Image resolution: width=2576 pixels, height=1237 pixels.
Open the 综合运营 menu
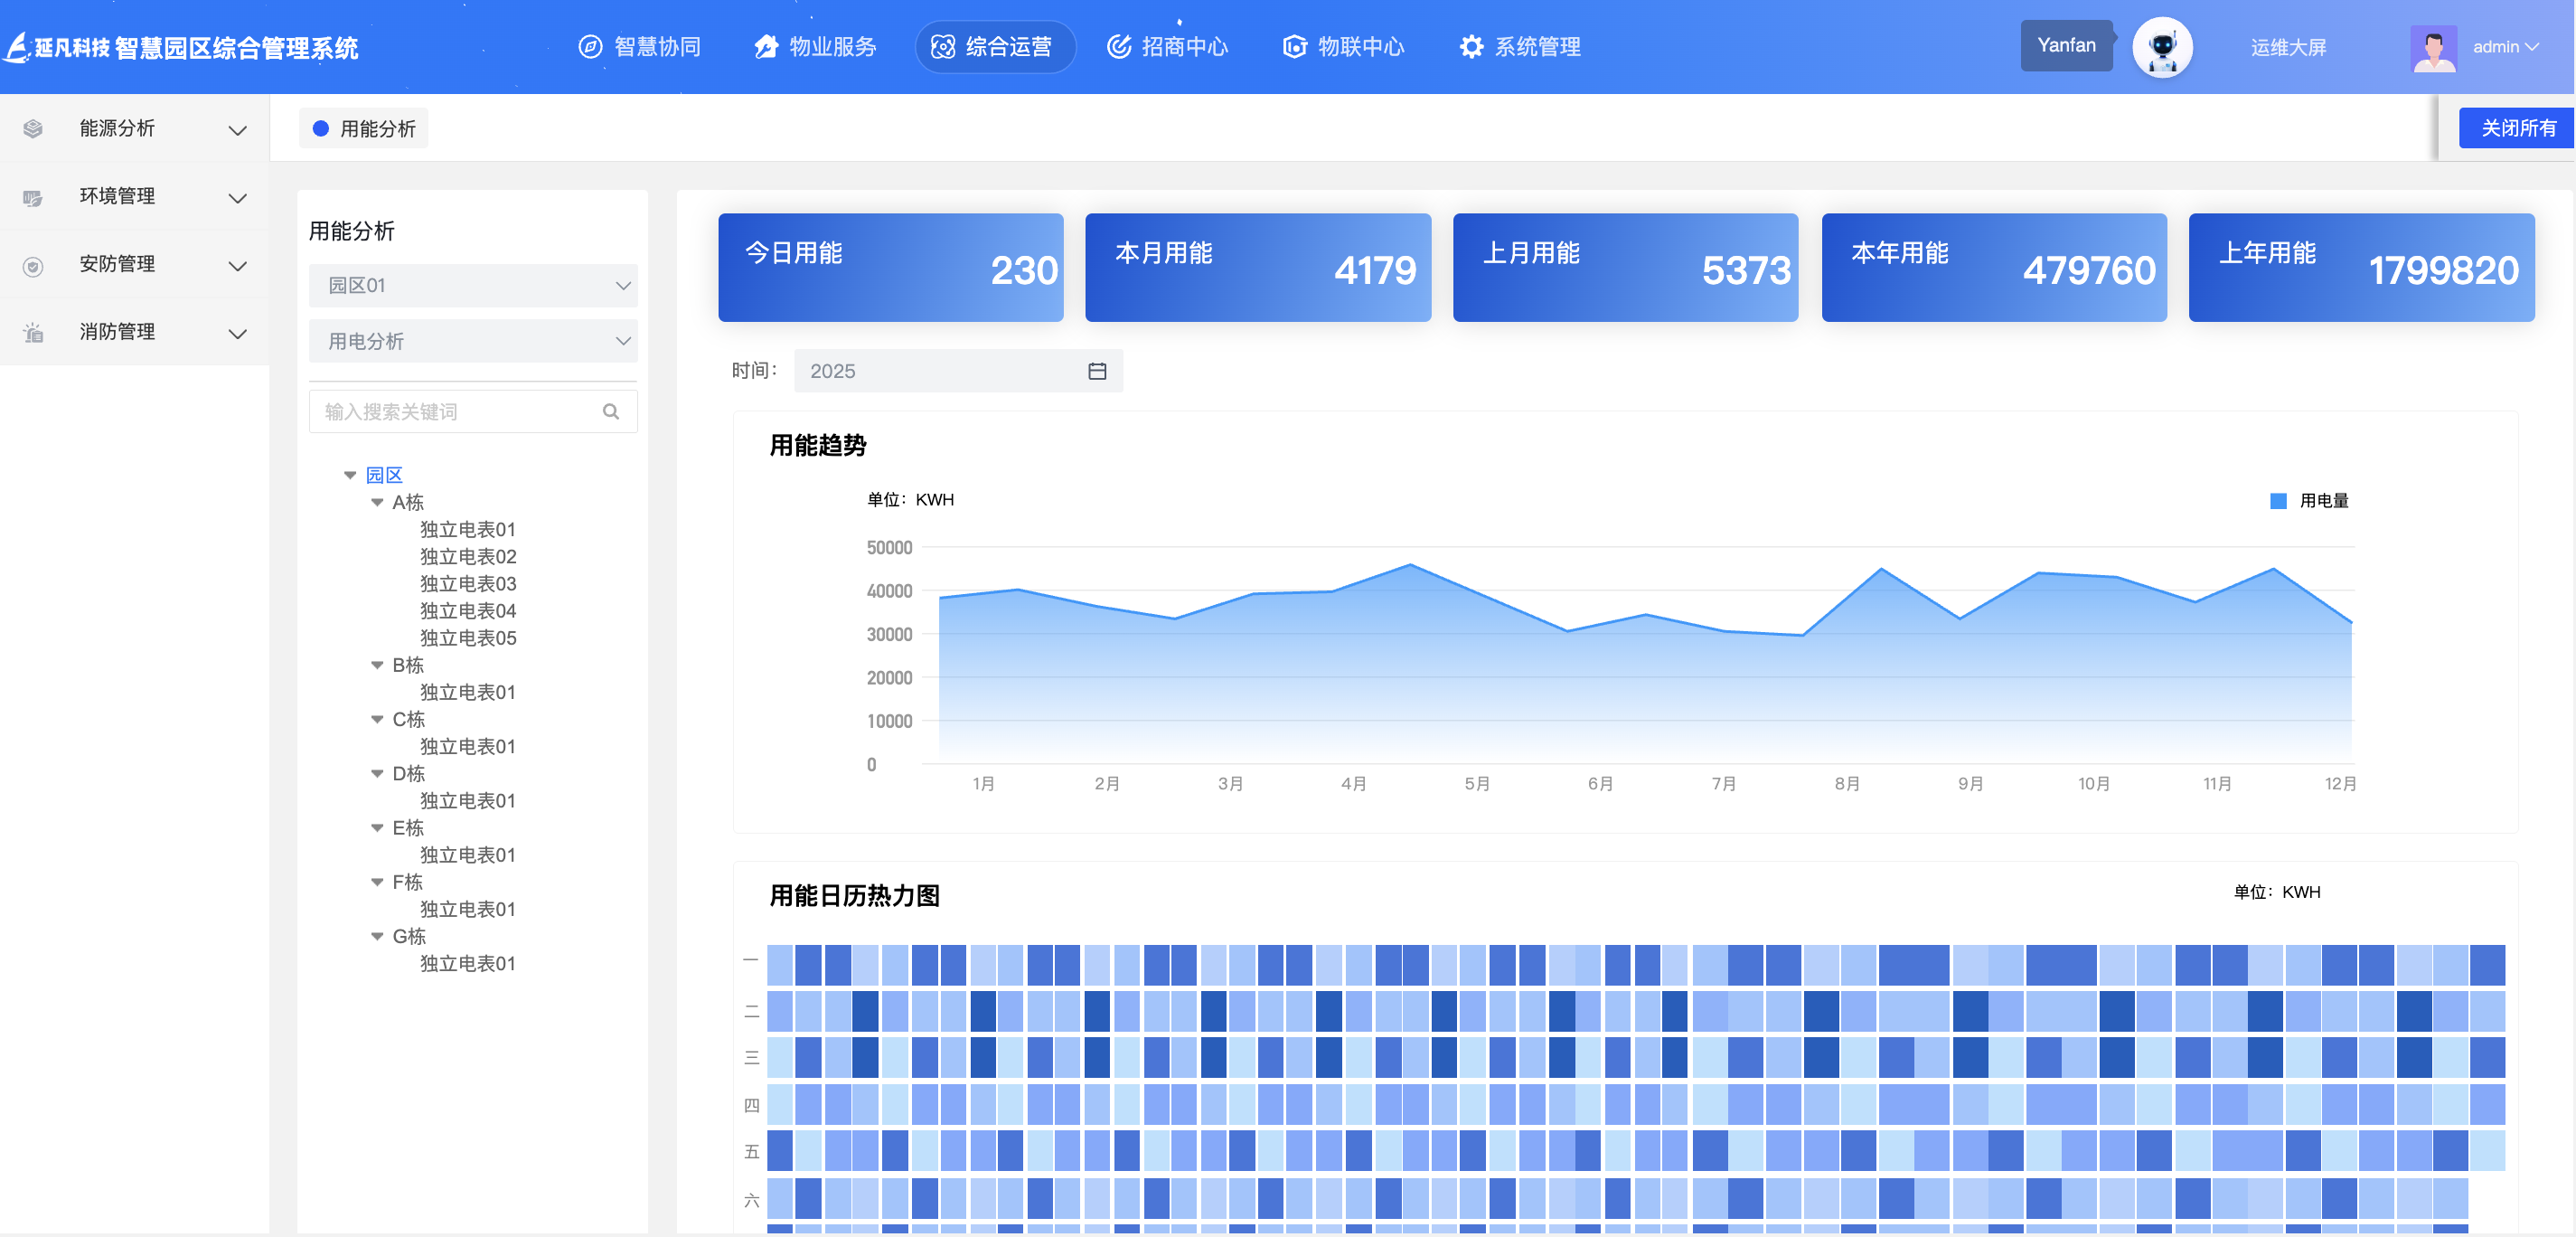click(x=994, y=47)
